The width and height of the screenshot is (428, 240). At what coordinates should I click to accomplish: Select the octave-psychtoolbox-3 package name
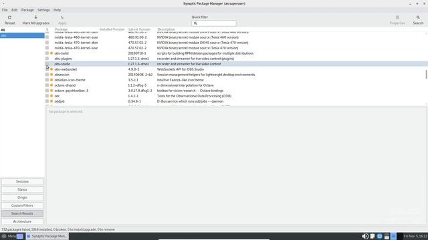72,91
